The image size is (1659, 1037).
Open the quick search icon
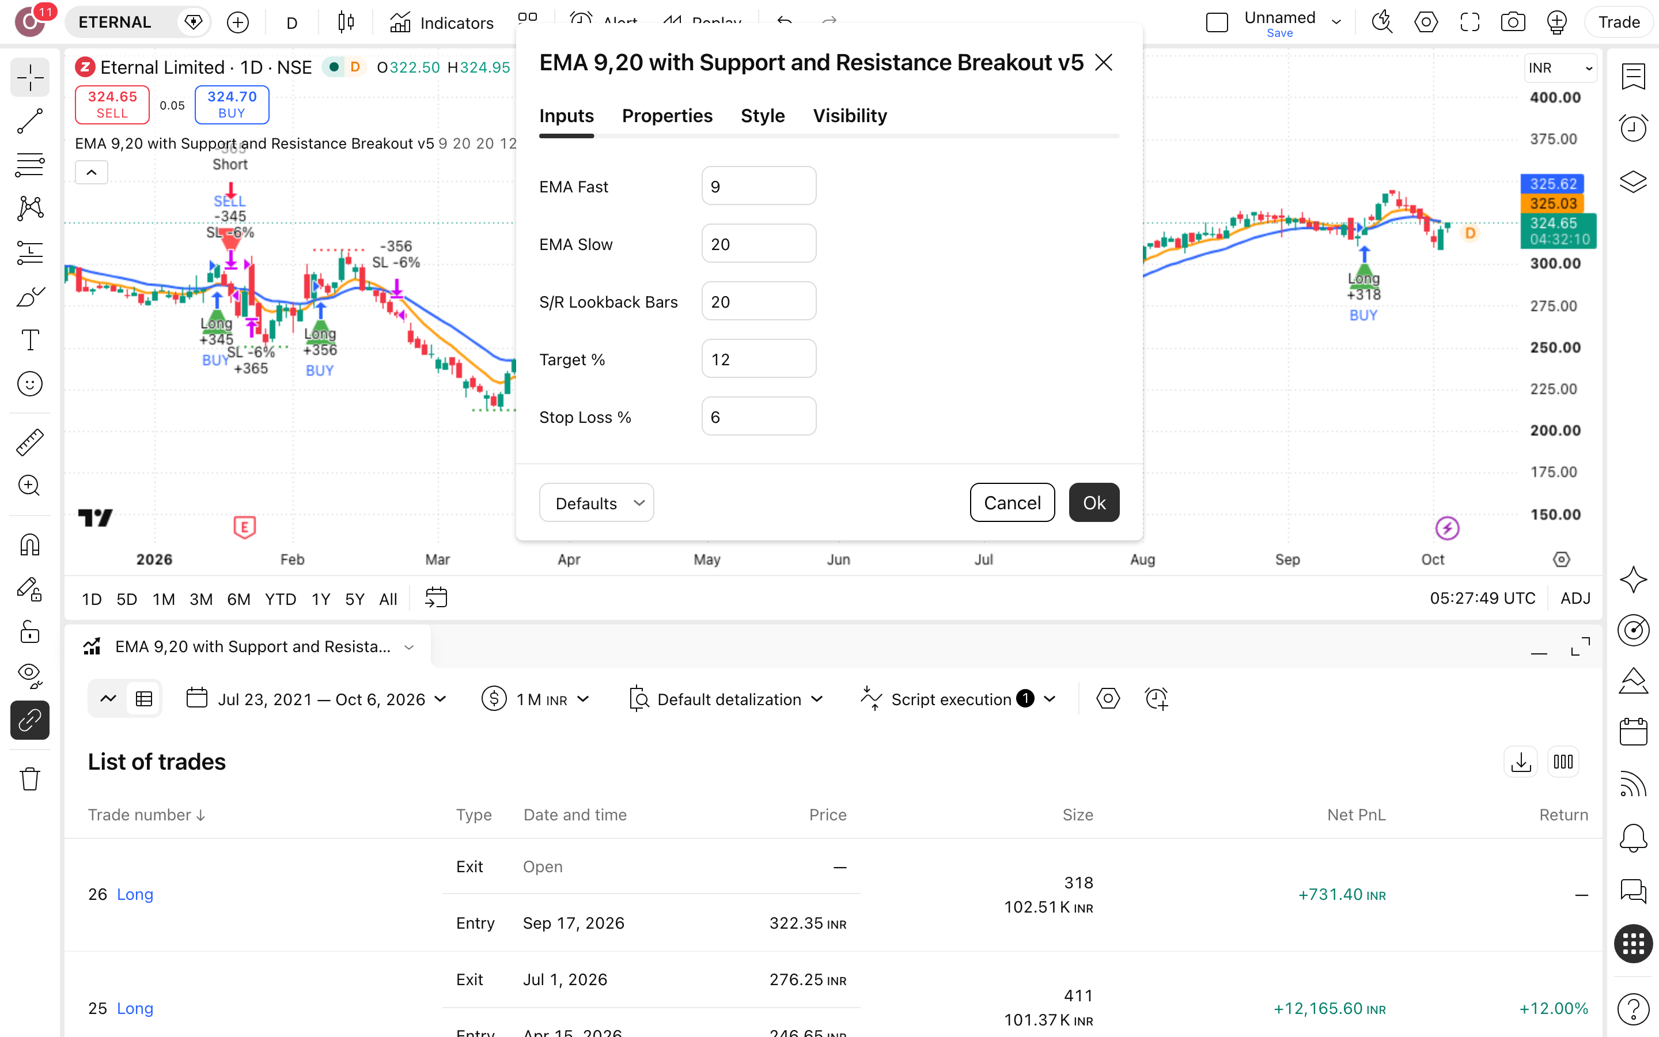point(1382,22)
